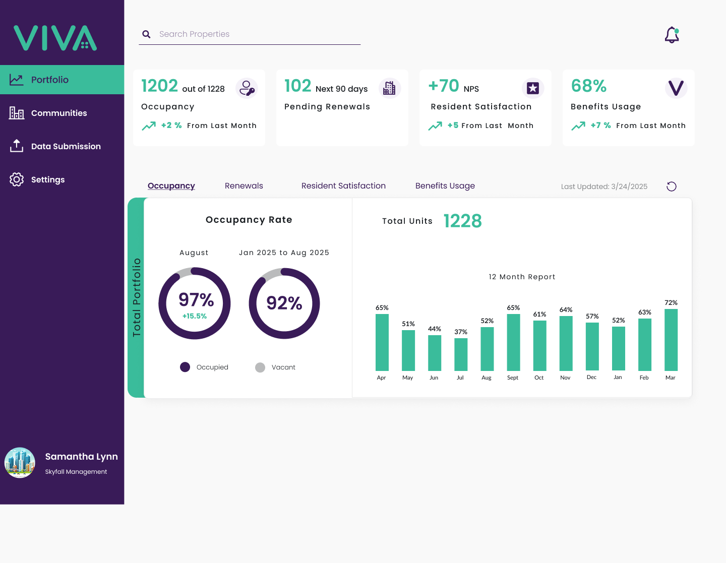Switch to the Benefits Usage tab
Screen dimensions: 726x563
pos(445,186)
